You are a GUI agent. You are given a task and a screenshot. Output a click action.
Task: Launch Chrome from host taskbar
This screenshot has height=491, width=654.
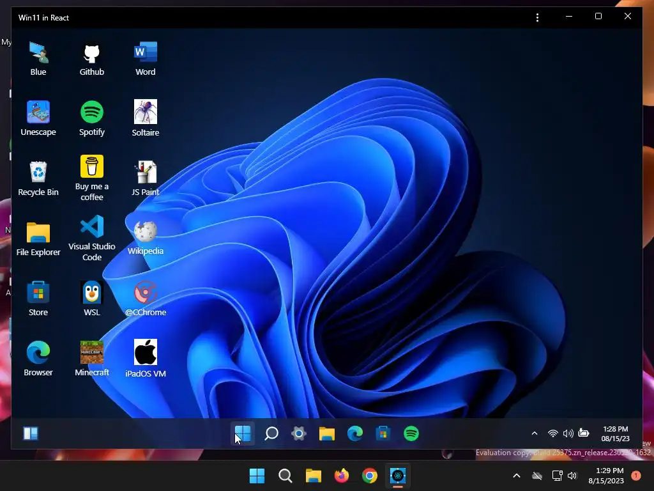click(370, 476)
